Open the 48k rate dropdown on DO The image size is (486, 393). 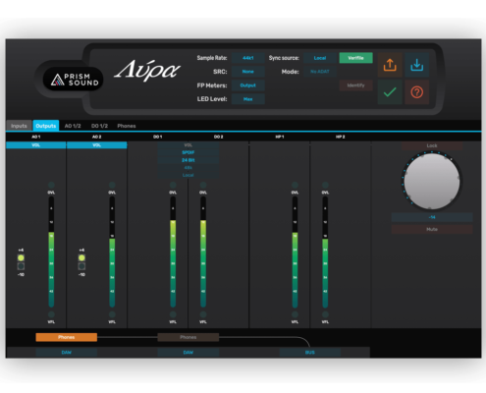189,168
